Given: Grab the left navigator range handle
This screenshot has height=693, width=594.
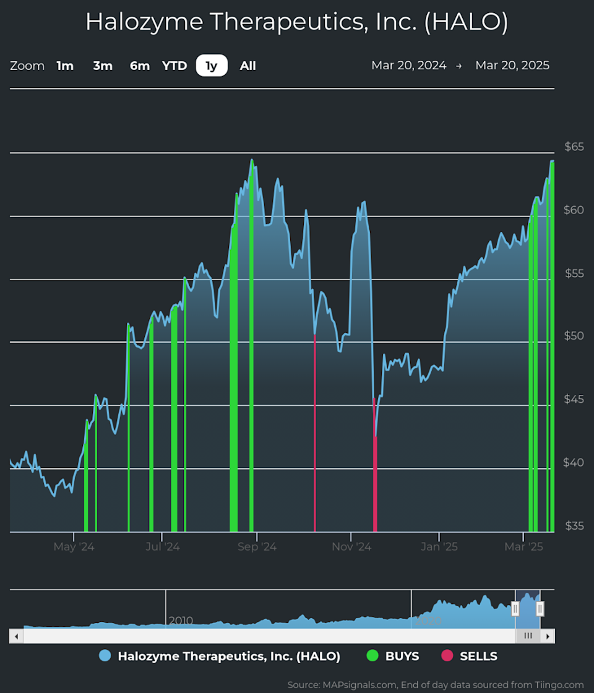Looking at the screenshot, I should [x=515, y=609].
